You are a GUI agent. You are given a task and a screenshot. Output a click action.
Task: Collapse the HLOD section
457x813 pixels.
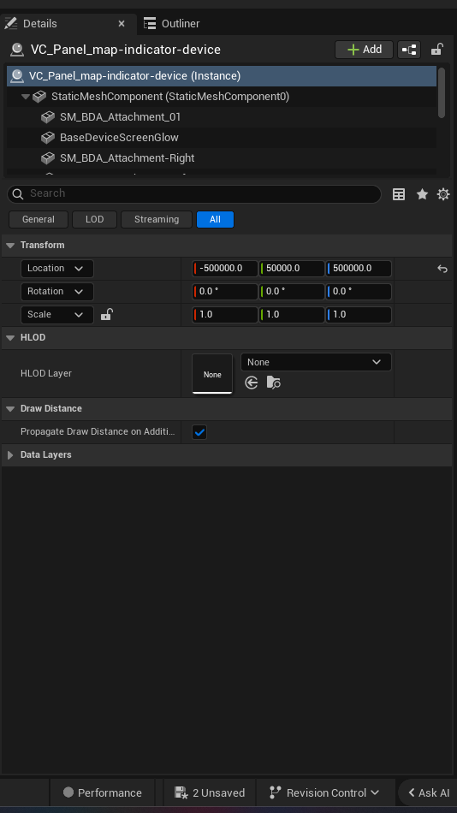coord(10,337)
